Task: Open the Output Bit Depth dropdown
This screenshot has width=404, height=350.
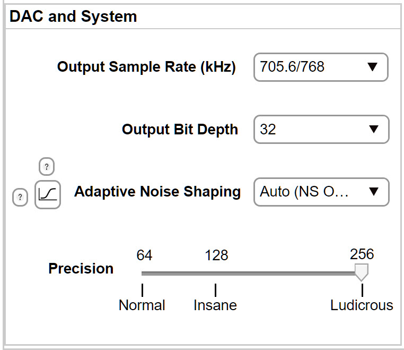Action: (321, 129)
